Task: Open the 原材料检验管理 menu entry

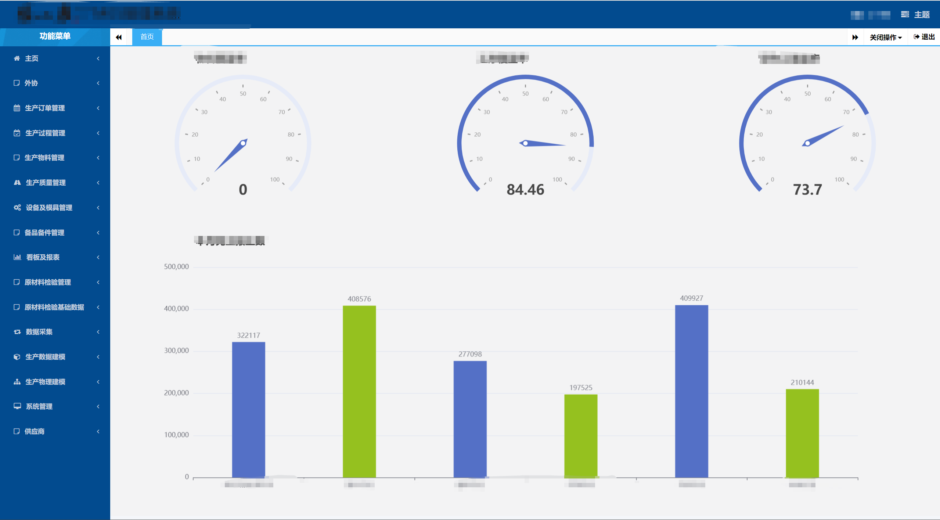Action: [x=55, y=282]
